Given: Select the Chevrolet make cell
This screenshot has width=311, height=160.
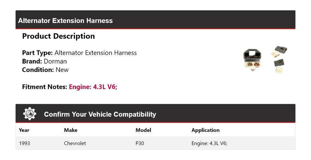Looking at the screenshot, I should tap(75, 143).
